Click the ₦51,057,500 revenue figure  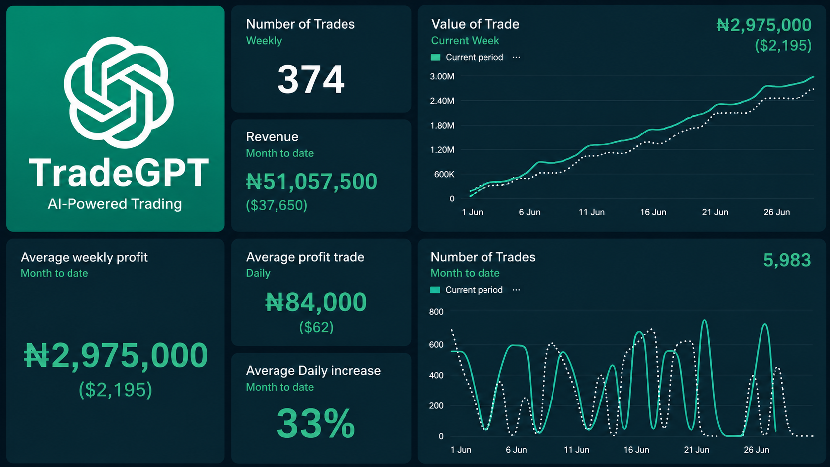(312, 181)
